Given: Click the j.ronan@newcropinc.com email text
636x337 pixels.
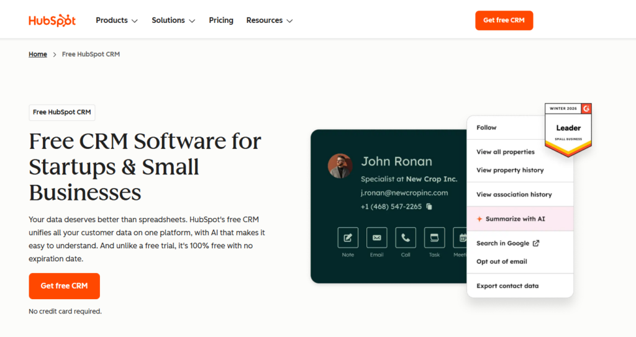Looking at the screenshot, I should (404, 193).
